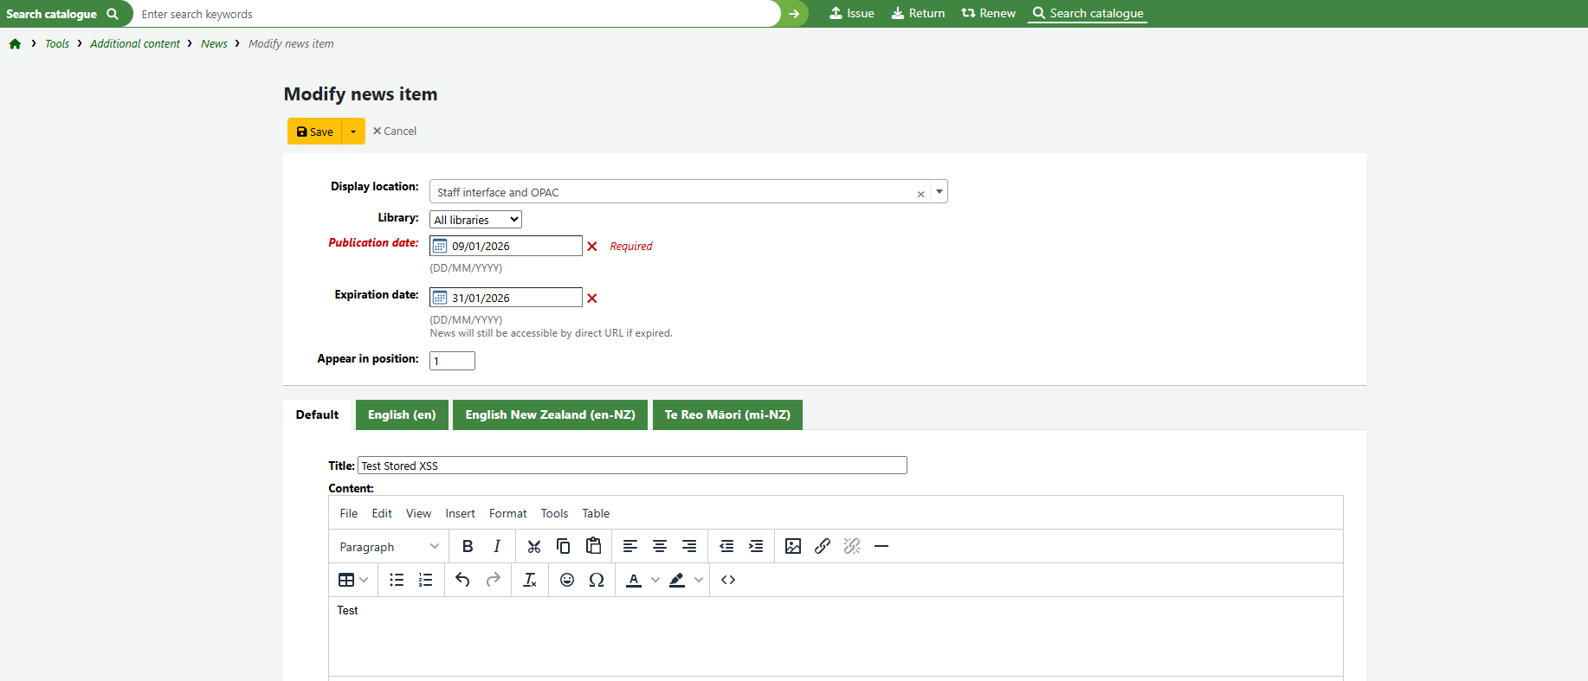Click the Insert link icon
The image size is (1588, 681).
click(x=823, y=546)
